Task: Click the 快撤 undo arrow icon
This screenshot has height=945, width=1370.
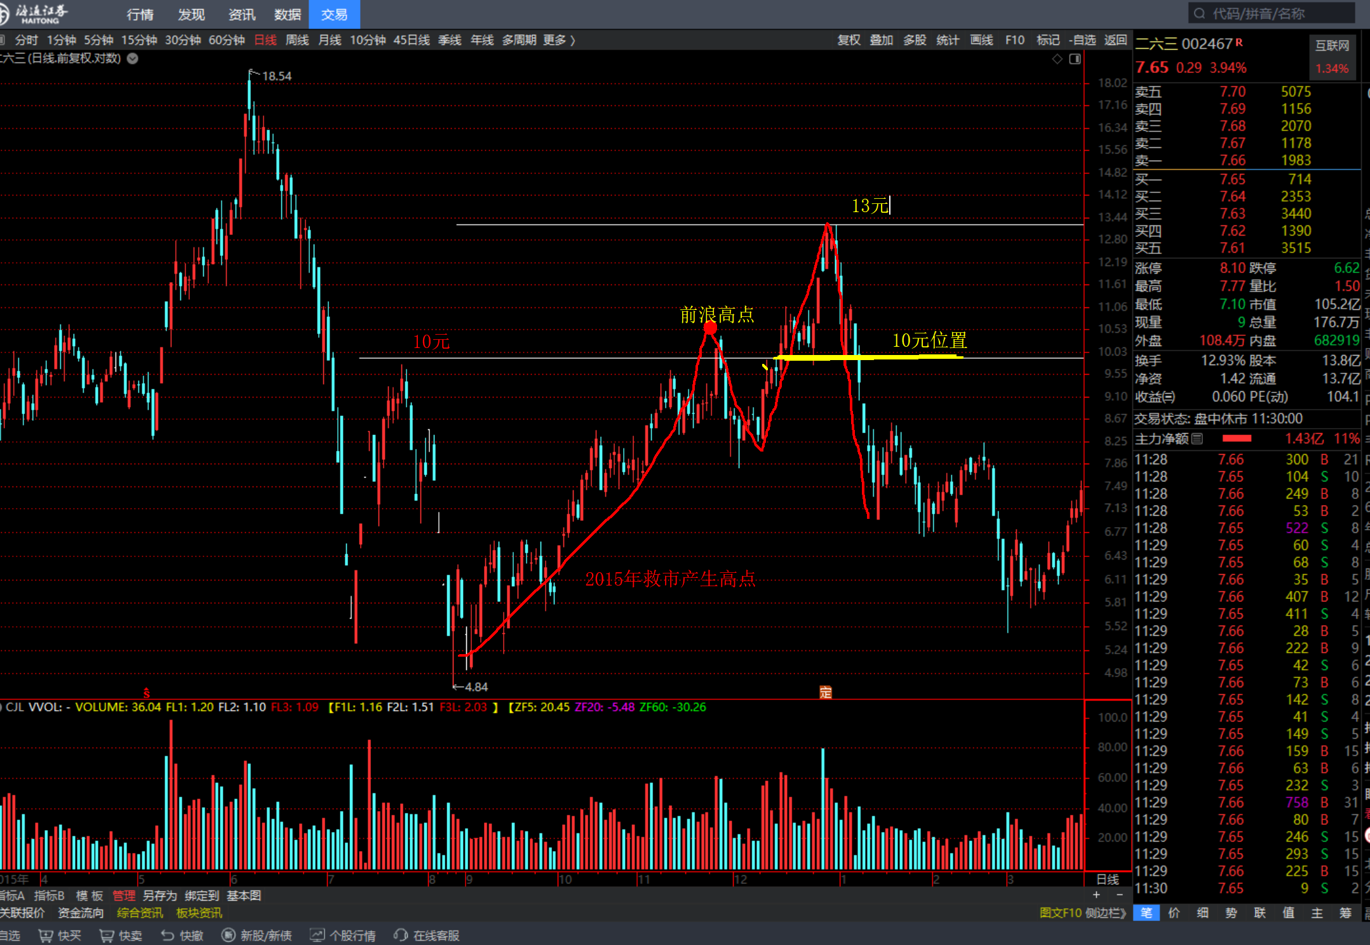Action: tap(168, 935)
